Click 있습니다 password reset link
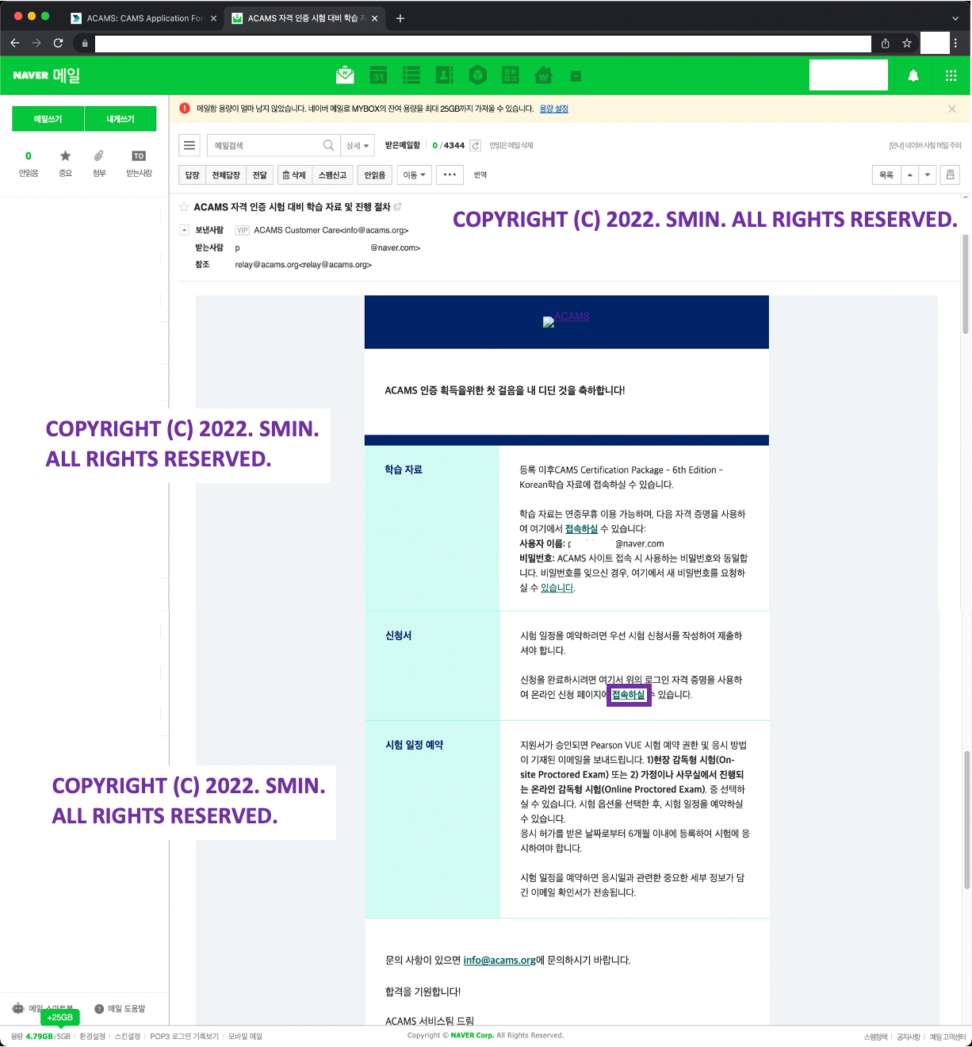This screenshot has width=972, height=1047. 557,589
